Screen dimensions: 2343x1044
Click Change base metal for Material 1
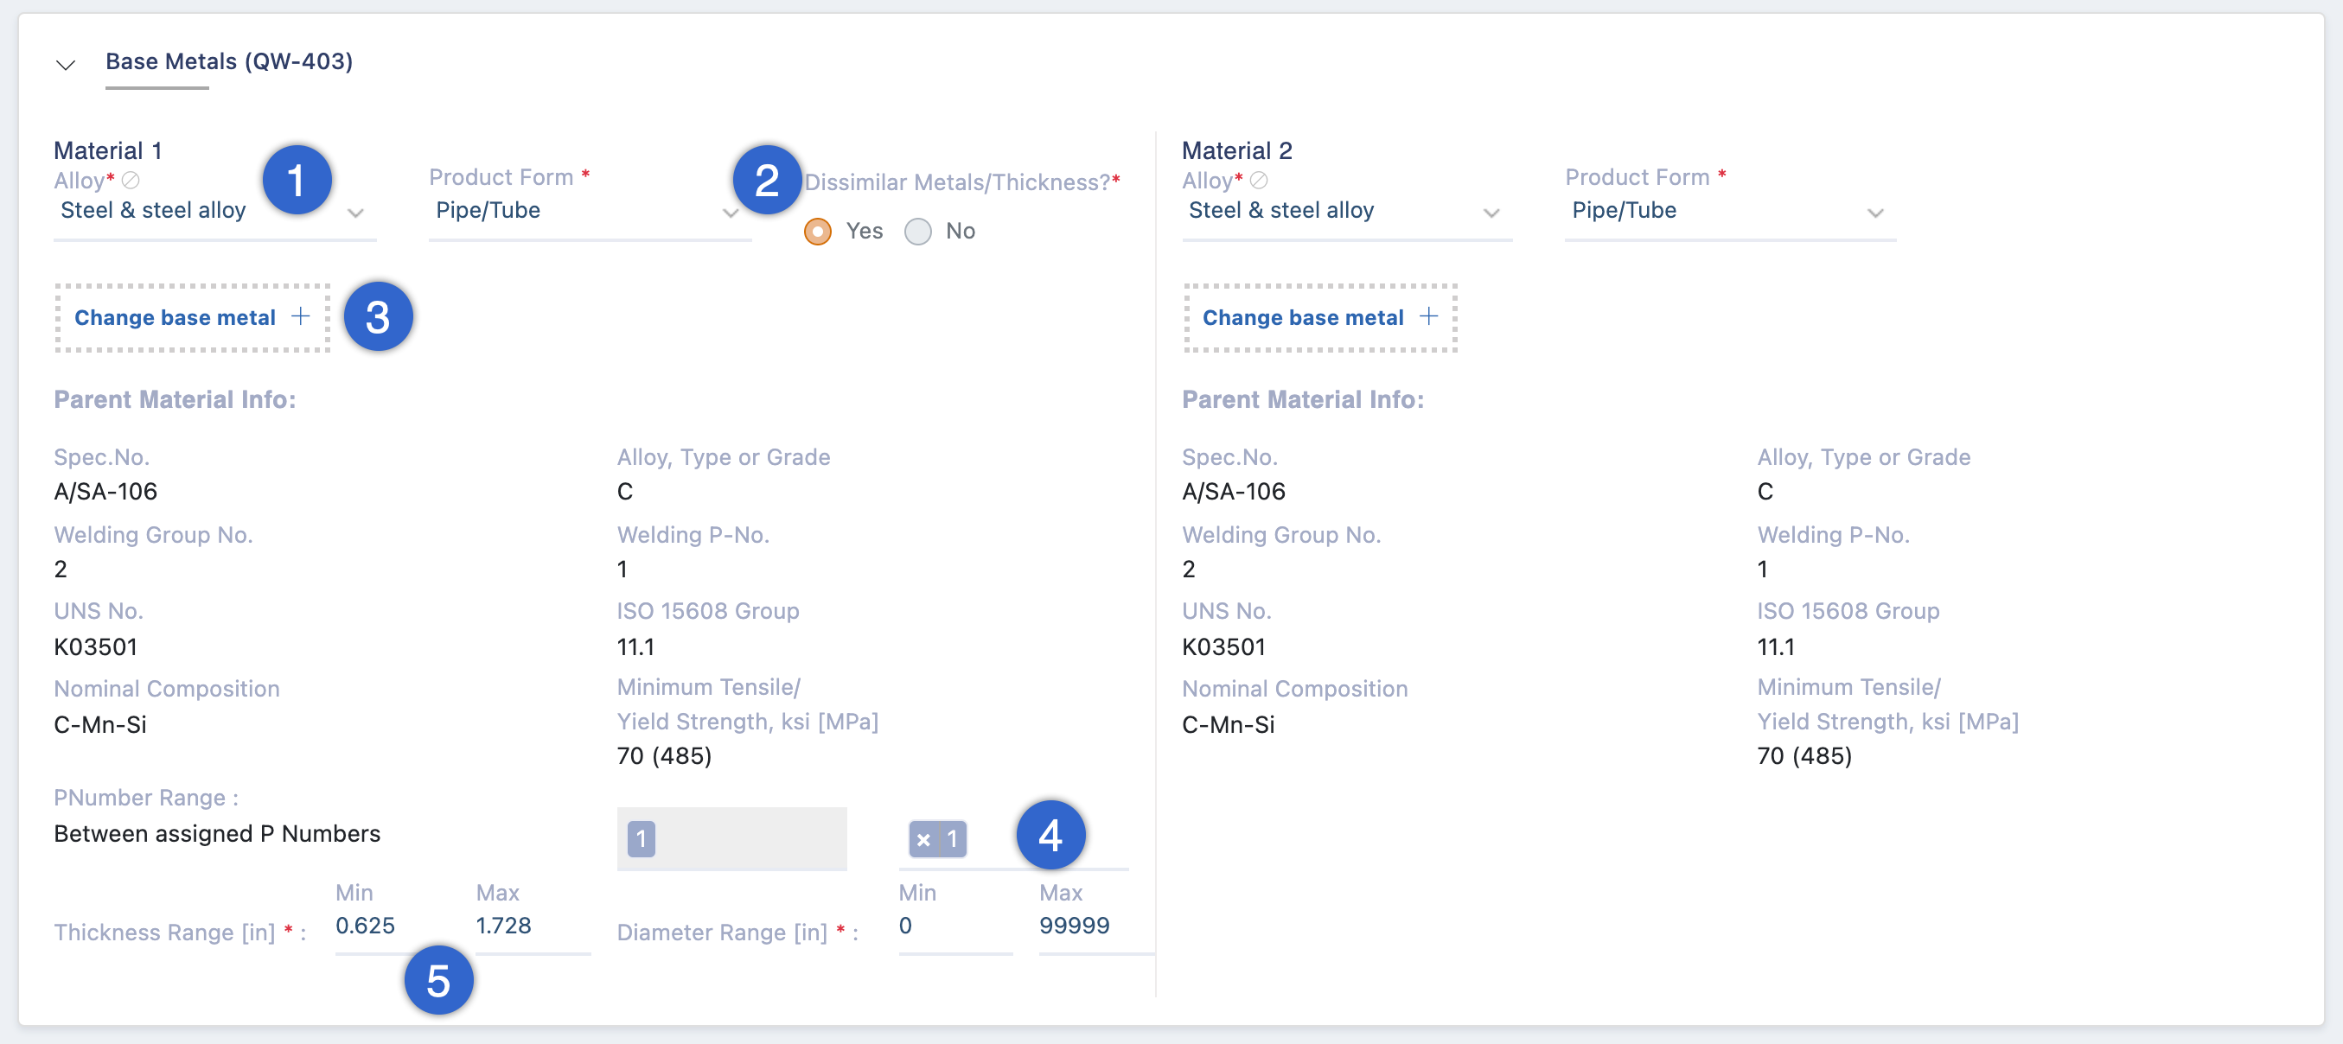click(193, 317)
